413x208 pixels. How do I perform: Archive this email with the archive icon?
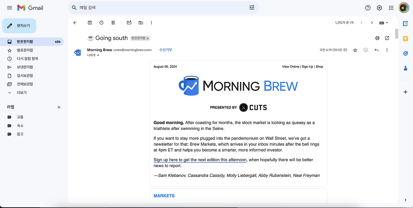90,23
